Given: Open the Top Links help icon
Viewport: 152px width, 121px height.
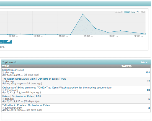Looking at the screenshot, I should tap(16, 62).
